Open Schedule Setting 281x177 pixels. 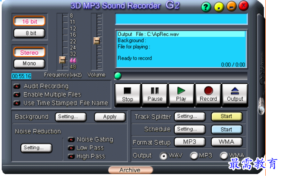[x=190, y=129]
